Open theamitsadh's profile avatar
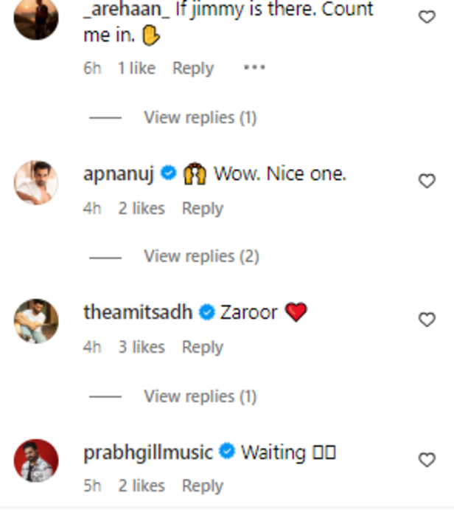 pos(36,320)
